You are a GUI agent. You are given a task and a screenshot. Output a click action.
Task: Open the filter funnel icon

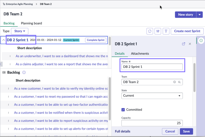(166, 31)
